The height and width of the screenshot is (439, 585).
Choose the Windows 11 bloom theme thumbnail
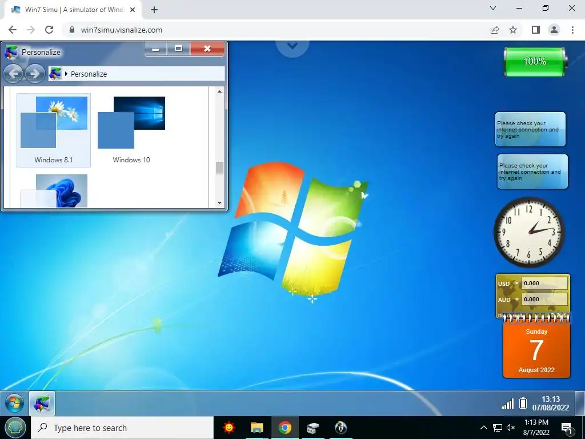tap(54, 191)
